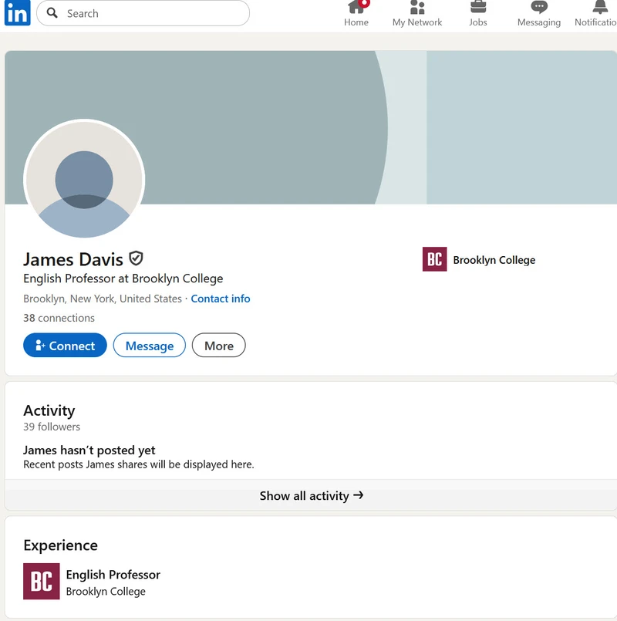
Task: Click James hasn't posted yet message
Action: point(89,451)
